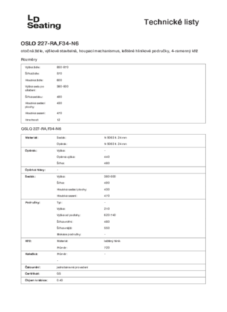This screenshot has height=312, width=227.
Task: Click the weight value '12'
Action: 59,120
